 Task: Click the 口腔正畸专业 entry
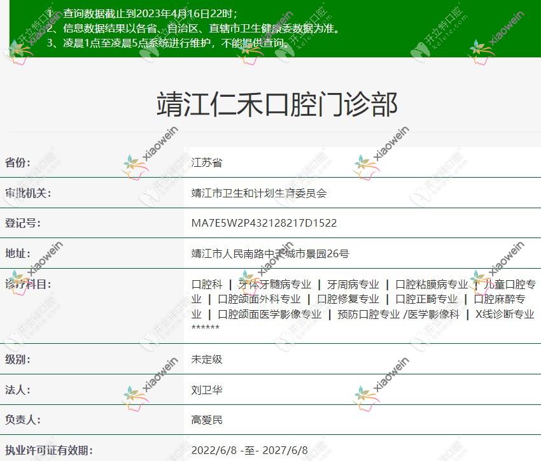[x=426, y=299]
